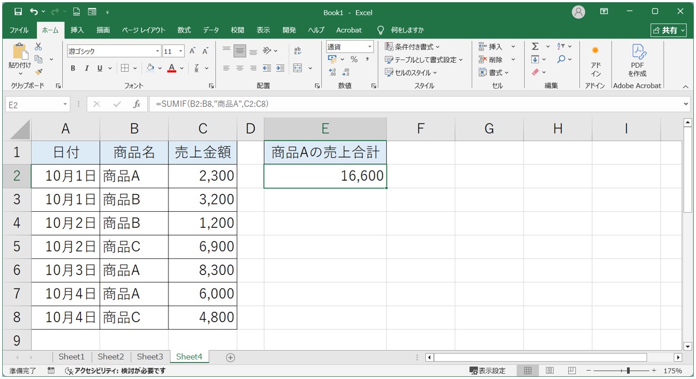The width and height of the screenshot is (696, 379).
Task: Switch to the 数式 ribbon tab
Action: click(x=183, y=31)
